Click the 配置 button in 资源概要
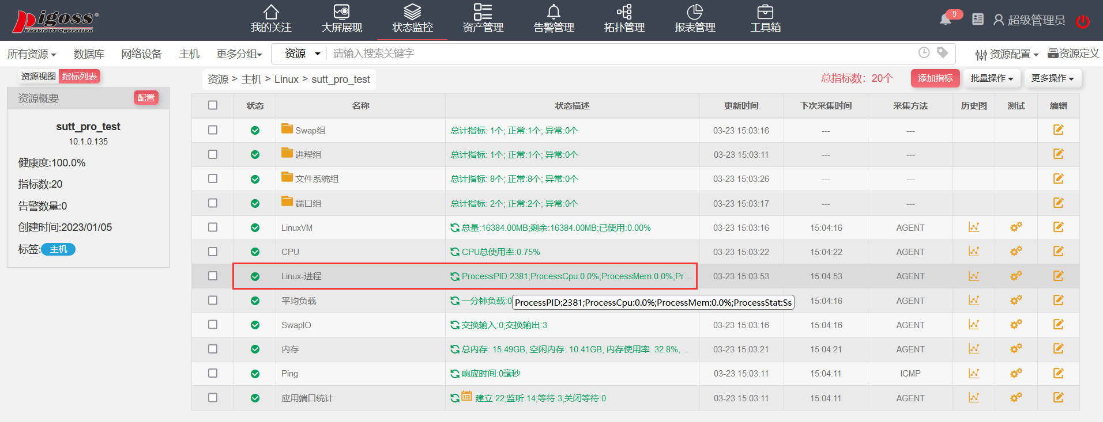This screenshot has height=422, width=1103. (x=146, y=98)
